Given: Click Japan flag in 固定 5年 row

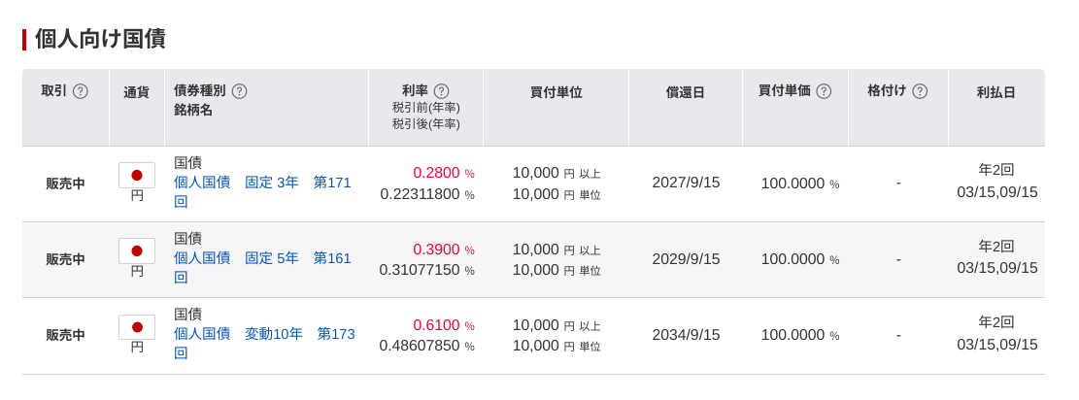Looking at the screenshot, I should (x=137, y=250).
